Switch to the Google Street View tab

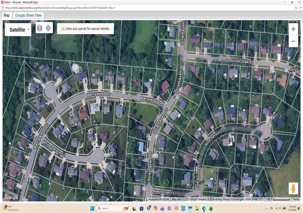[x=28, y=15]
